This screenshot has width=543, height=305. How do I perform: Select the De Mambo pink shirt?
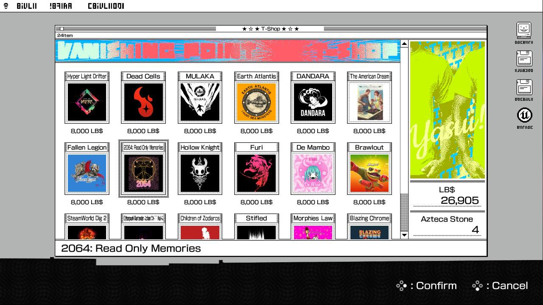(313, 173)
